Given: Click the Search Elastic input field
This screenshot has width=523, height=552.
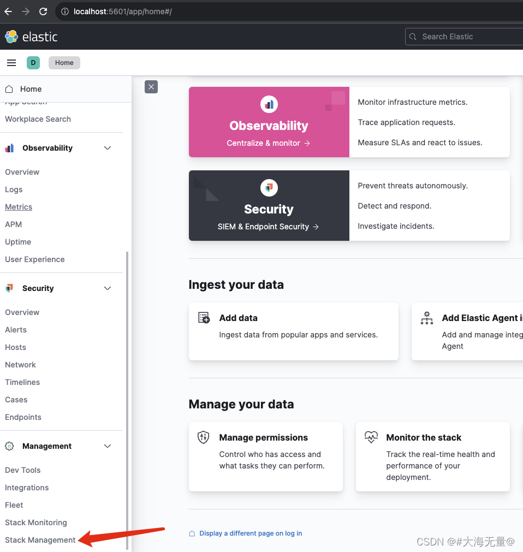Looking at the screenshot, I should (464, 37).
